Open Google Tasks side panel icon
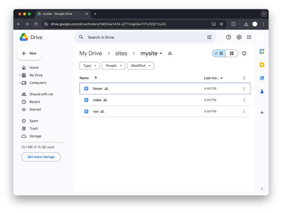Screen dimensions: 282x213 [262, 78]
